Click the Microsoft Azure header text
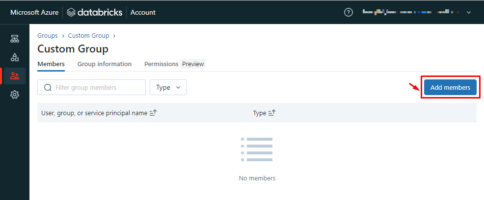484x200 pixels. [34, 12]
